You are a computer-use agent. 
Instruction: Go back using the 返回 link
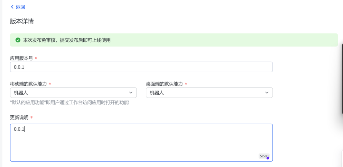20,7
